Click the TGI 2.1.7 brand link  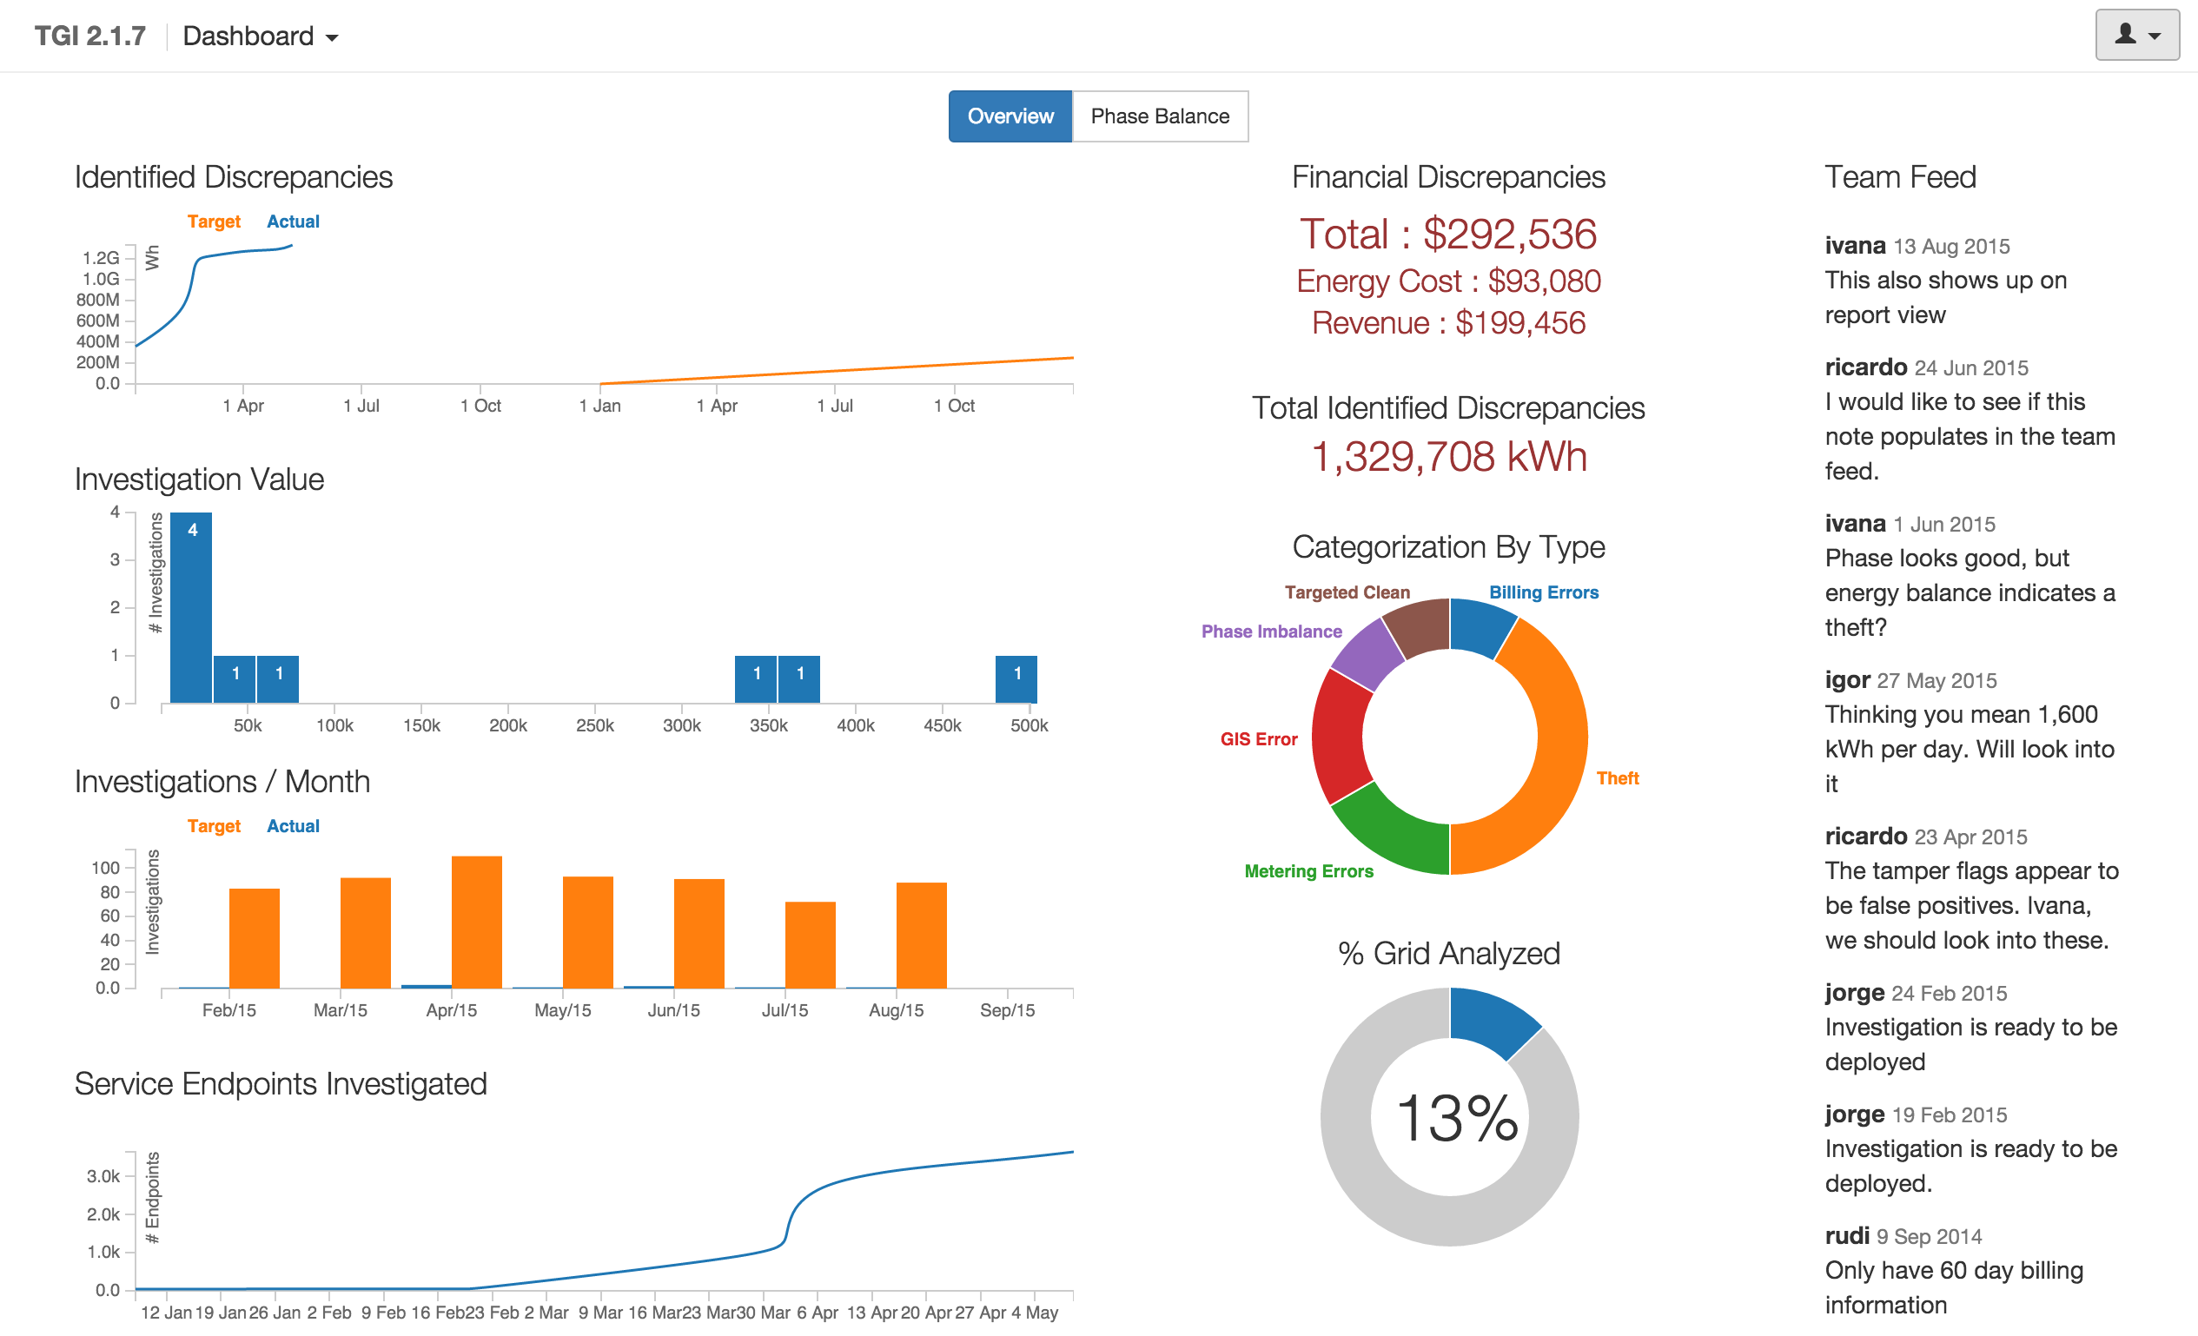(x=89, y=36)
